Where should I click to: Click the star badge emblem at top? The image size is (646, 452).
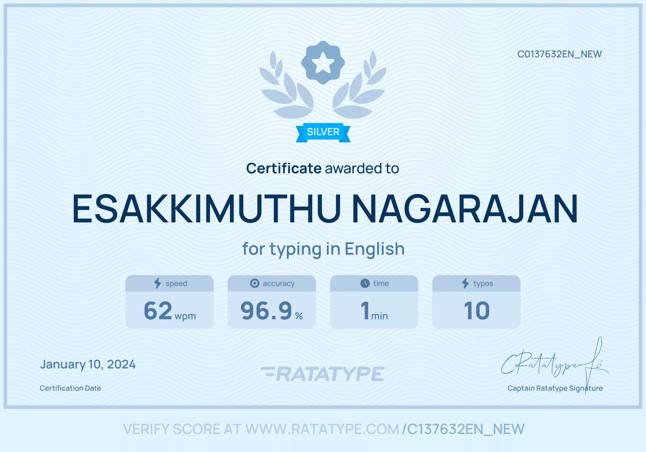[323, 62]
